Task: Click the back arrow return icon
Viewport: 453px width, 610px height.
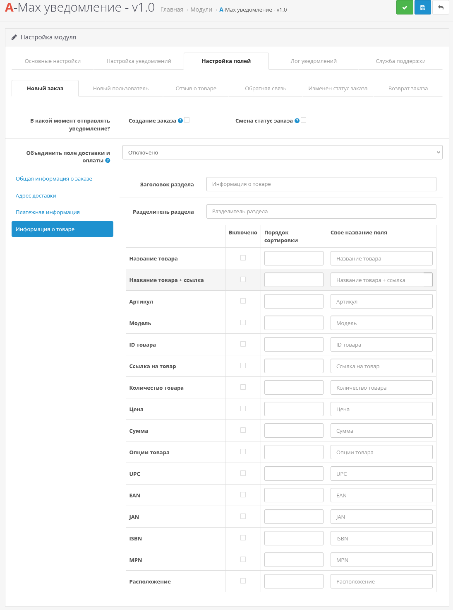Action: tap(441, 7)
